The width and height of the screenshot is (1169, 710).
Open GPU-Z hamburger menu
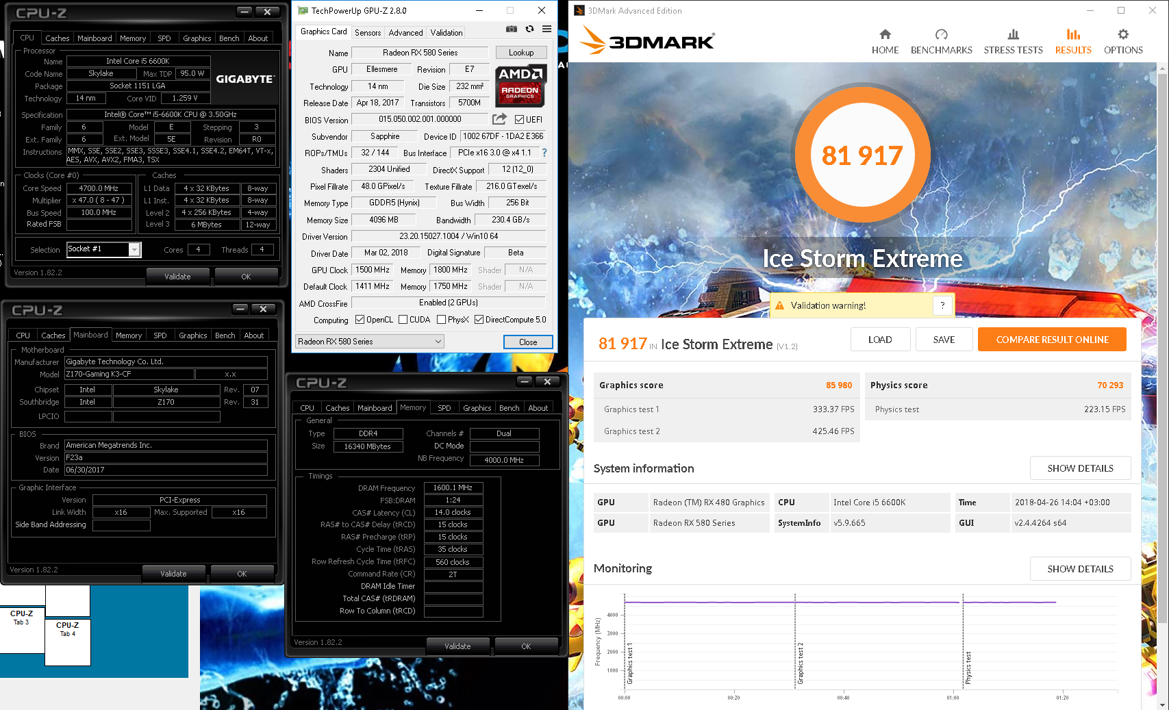point(546,29)
